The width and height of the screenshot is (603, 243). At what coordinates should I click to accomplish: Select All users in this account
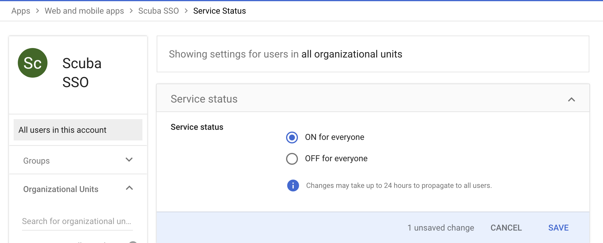(x=78, y=130)
